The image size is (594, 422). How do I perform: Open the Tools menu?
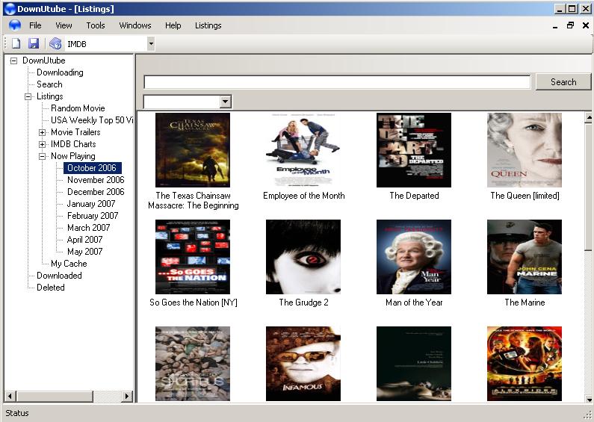(x=96, y=25)
